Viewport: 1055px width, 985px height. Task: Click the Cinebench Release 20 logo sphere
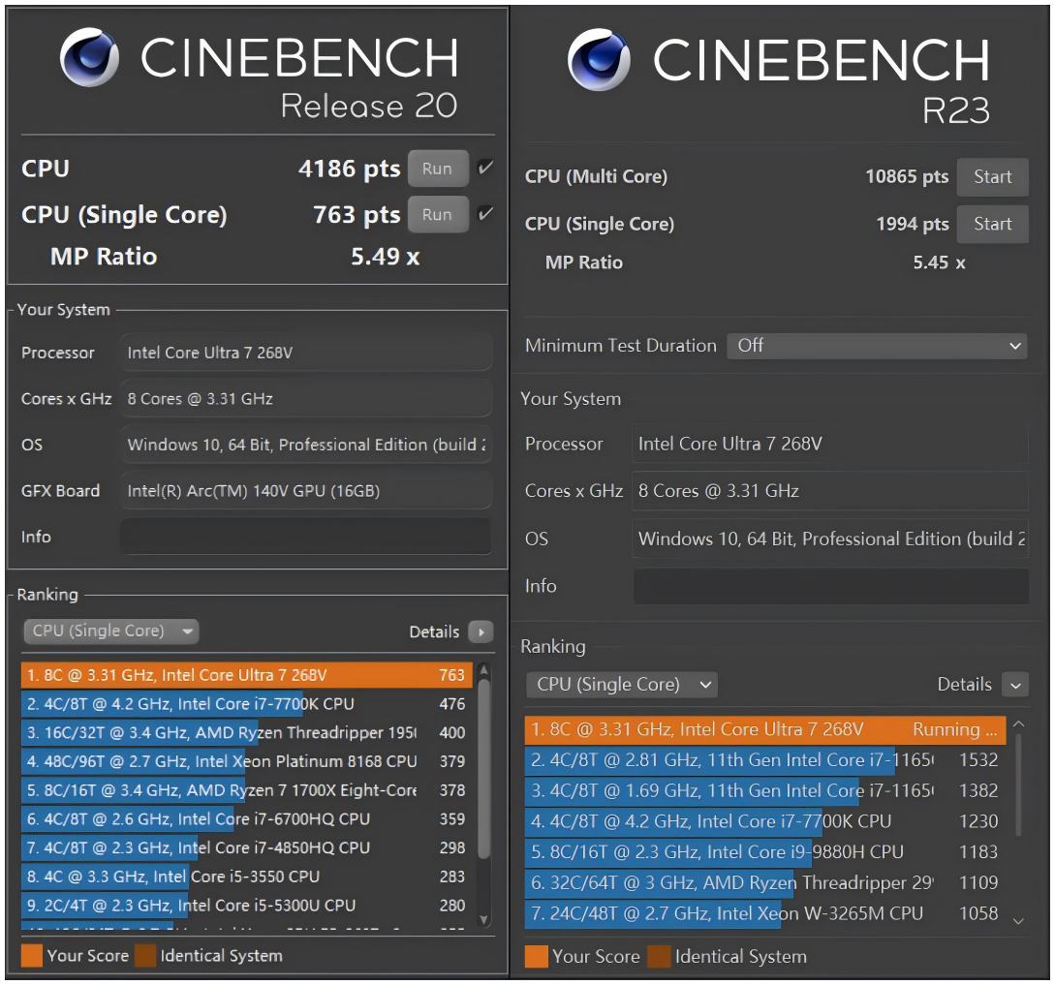[x=89, y=58]
